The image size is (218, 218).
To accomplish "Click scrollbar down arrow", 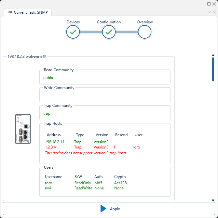I will coord(213,200).
